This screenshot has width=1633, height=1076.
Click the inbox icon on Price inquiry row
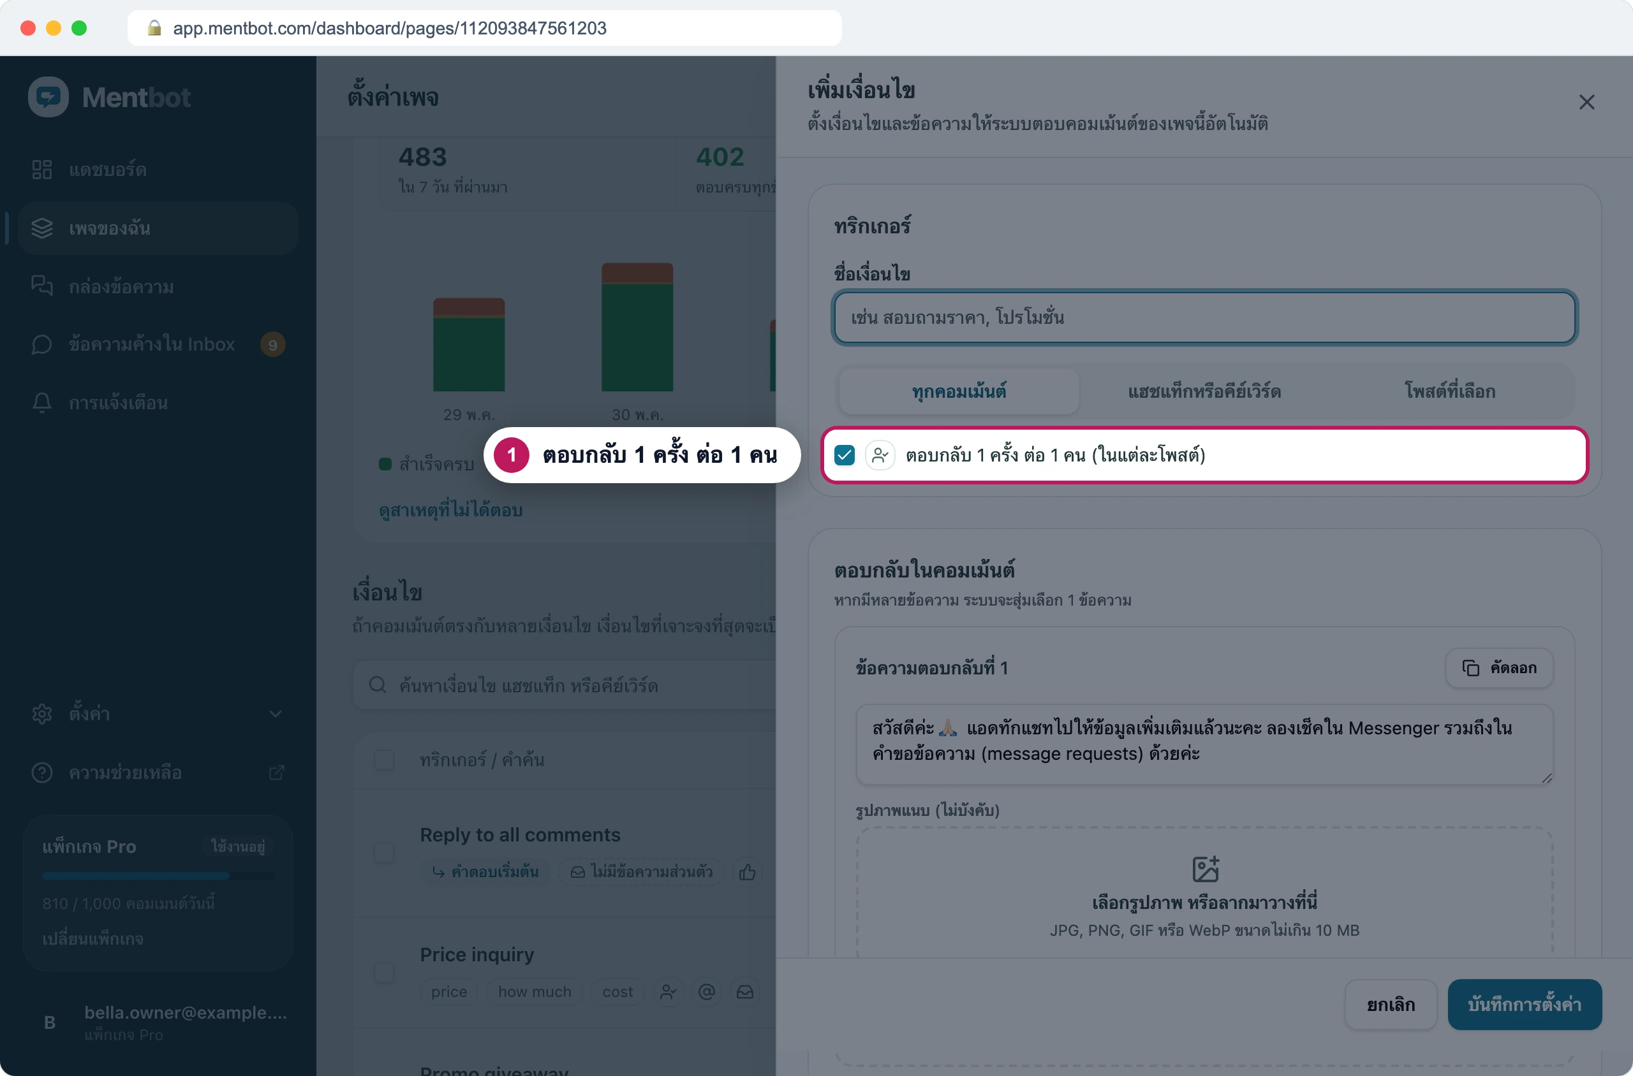pyautogui.click(x=745, y=992)
